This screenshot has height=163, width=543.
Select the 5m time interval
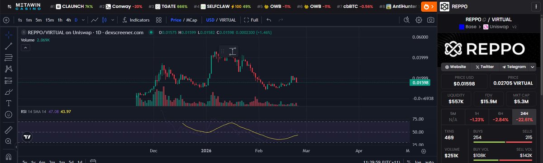point(38,20)
